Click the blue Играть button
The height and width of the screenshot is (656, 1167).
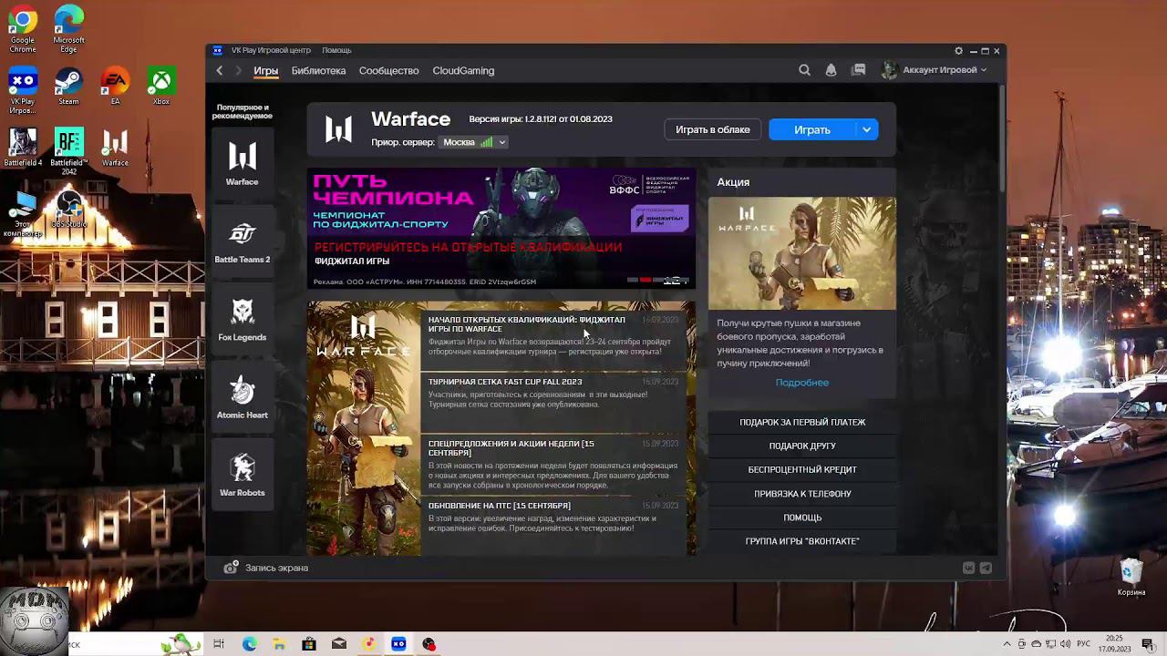point(812,129)
